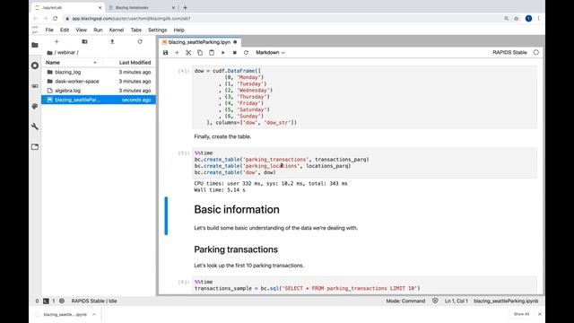The height and width of the screenshot is (323, 574).
Task: Open the running kernels sidebar icon
Action: [x=35, y=65]
